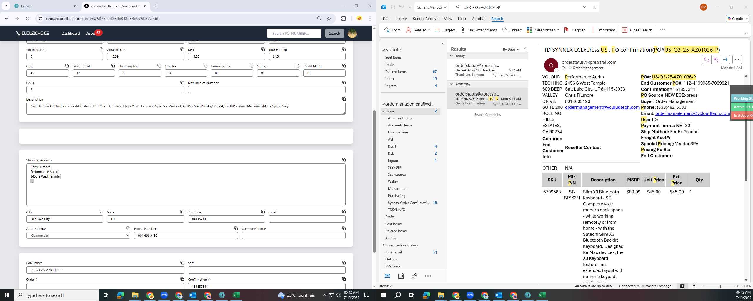Filter search by Has Attachments
The image size is (753, 301).
pos(479,30)
